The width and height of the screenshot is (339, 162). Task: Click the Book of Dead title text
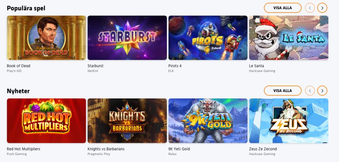19,66
